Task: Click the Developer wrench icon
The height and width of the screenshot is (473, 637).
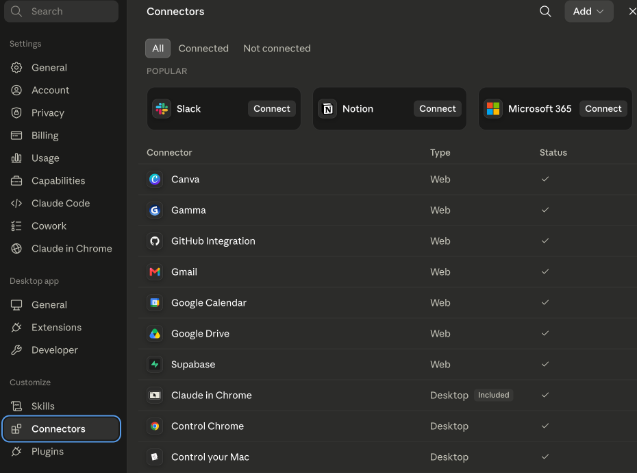Action: pyautogui.click(x=16, y=350)
